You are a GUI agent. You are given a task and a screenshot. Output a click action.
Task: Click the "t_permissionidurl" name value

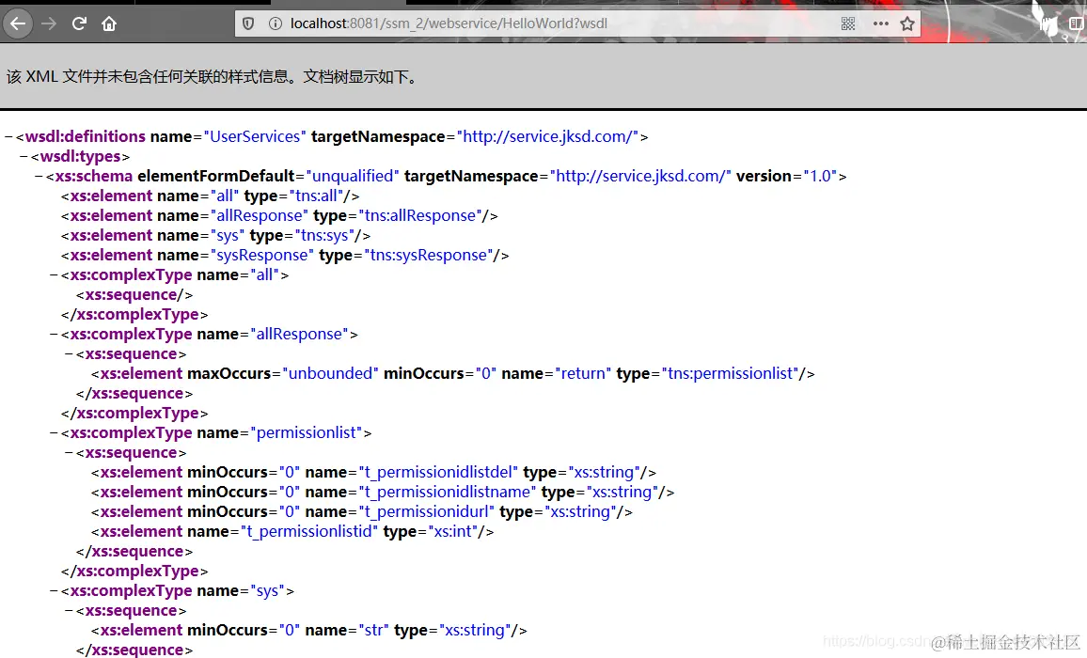pos(426,512)
